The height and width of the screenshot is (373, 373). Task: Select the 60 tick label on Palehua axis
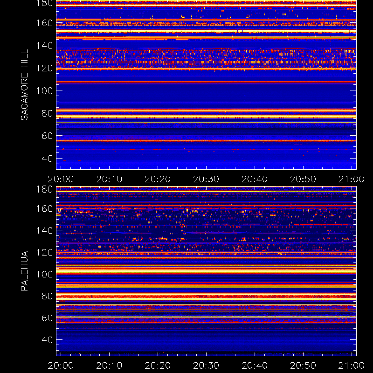click(47, 318)
